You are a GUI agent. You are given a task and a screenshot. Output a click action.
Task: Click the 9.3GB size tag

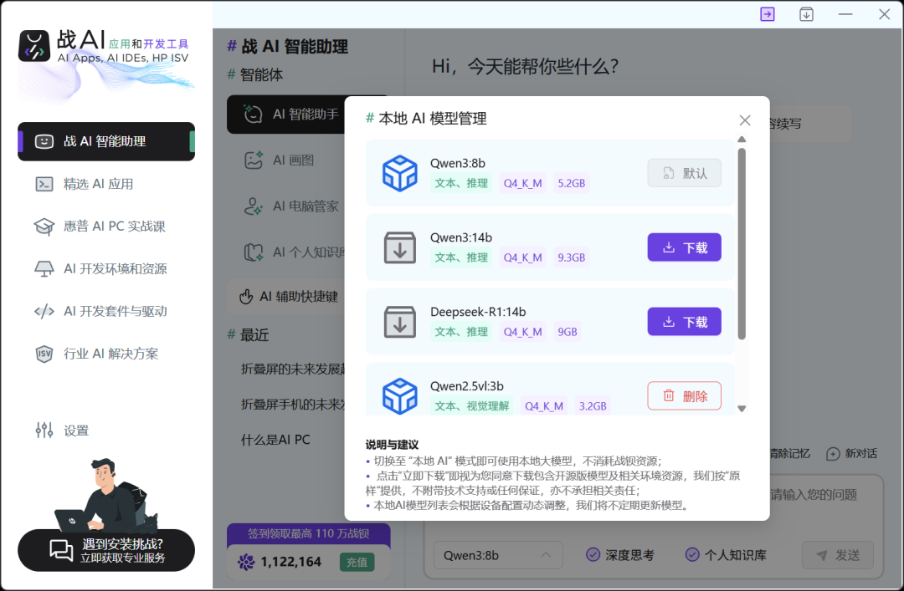[x=572, y=257]
